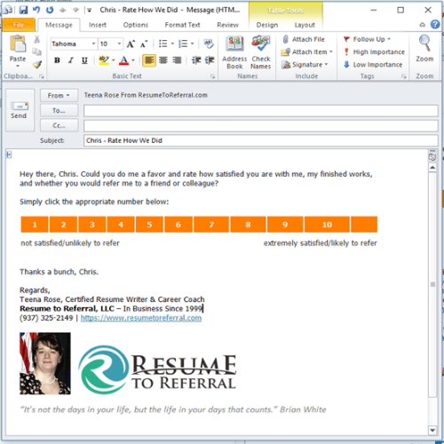Open the font color dropdown arrow
The width and height of the screenshot is (444, 444).
pos(133,60)
